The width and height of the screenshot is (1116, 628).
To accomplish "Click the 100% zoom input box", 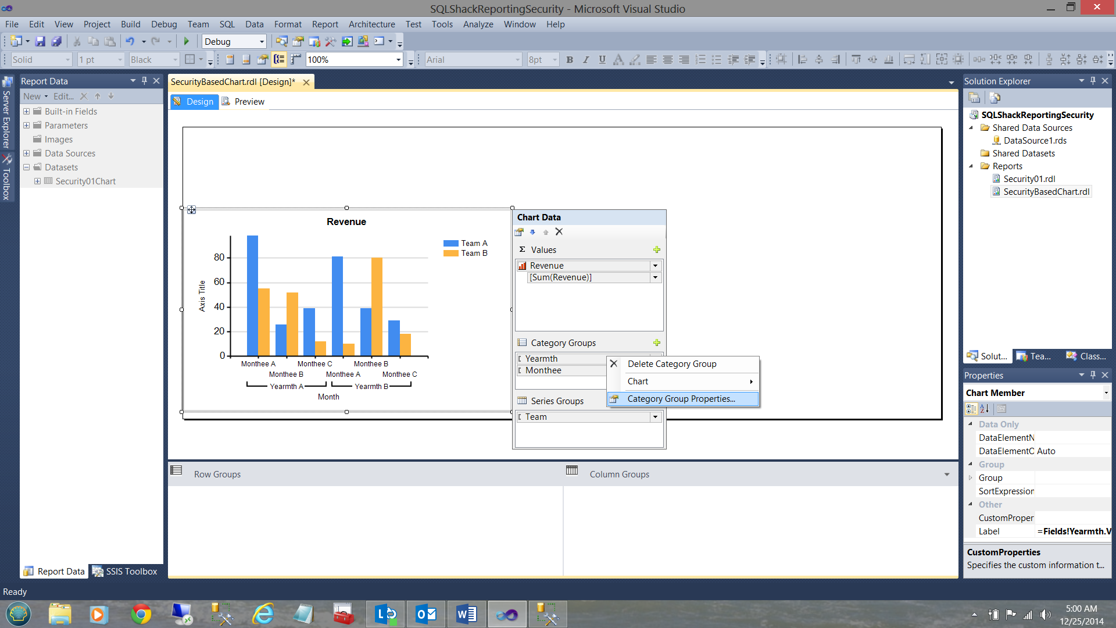I will [349, 59].
